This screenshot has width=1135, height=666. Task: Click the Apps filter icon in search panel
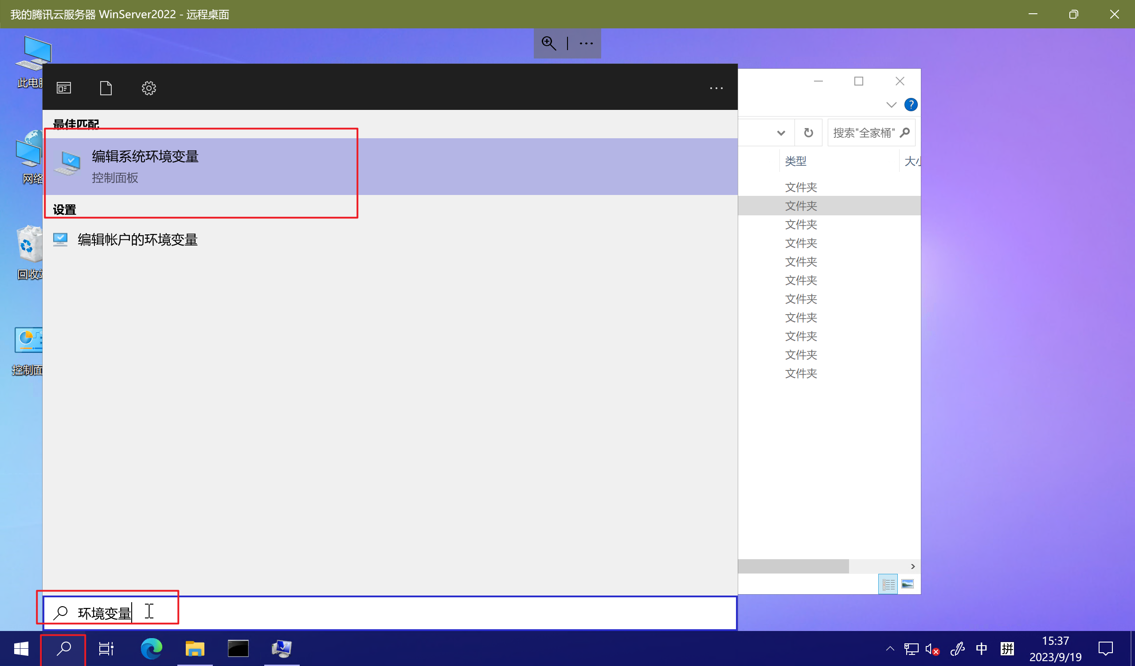pyautogui.click(x=64, y=88)
